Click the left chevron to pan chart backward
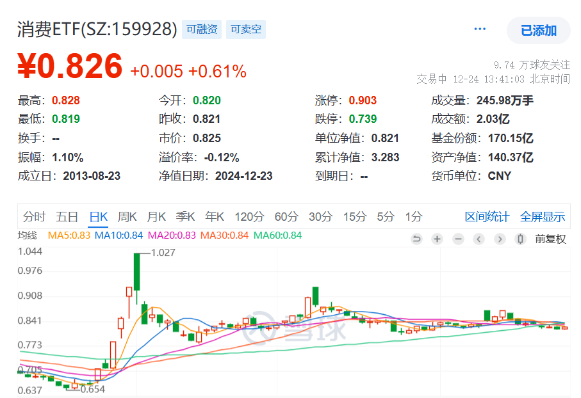Viewport: 581px width, 398px height. 479,239
